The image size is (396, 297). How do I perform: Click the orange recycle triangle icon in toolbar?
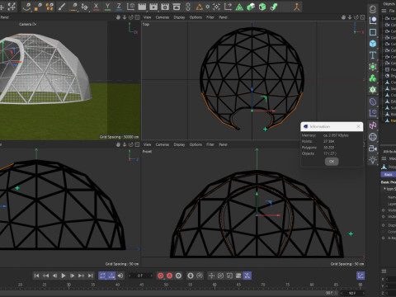point(200,7)
